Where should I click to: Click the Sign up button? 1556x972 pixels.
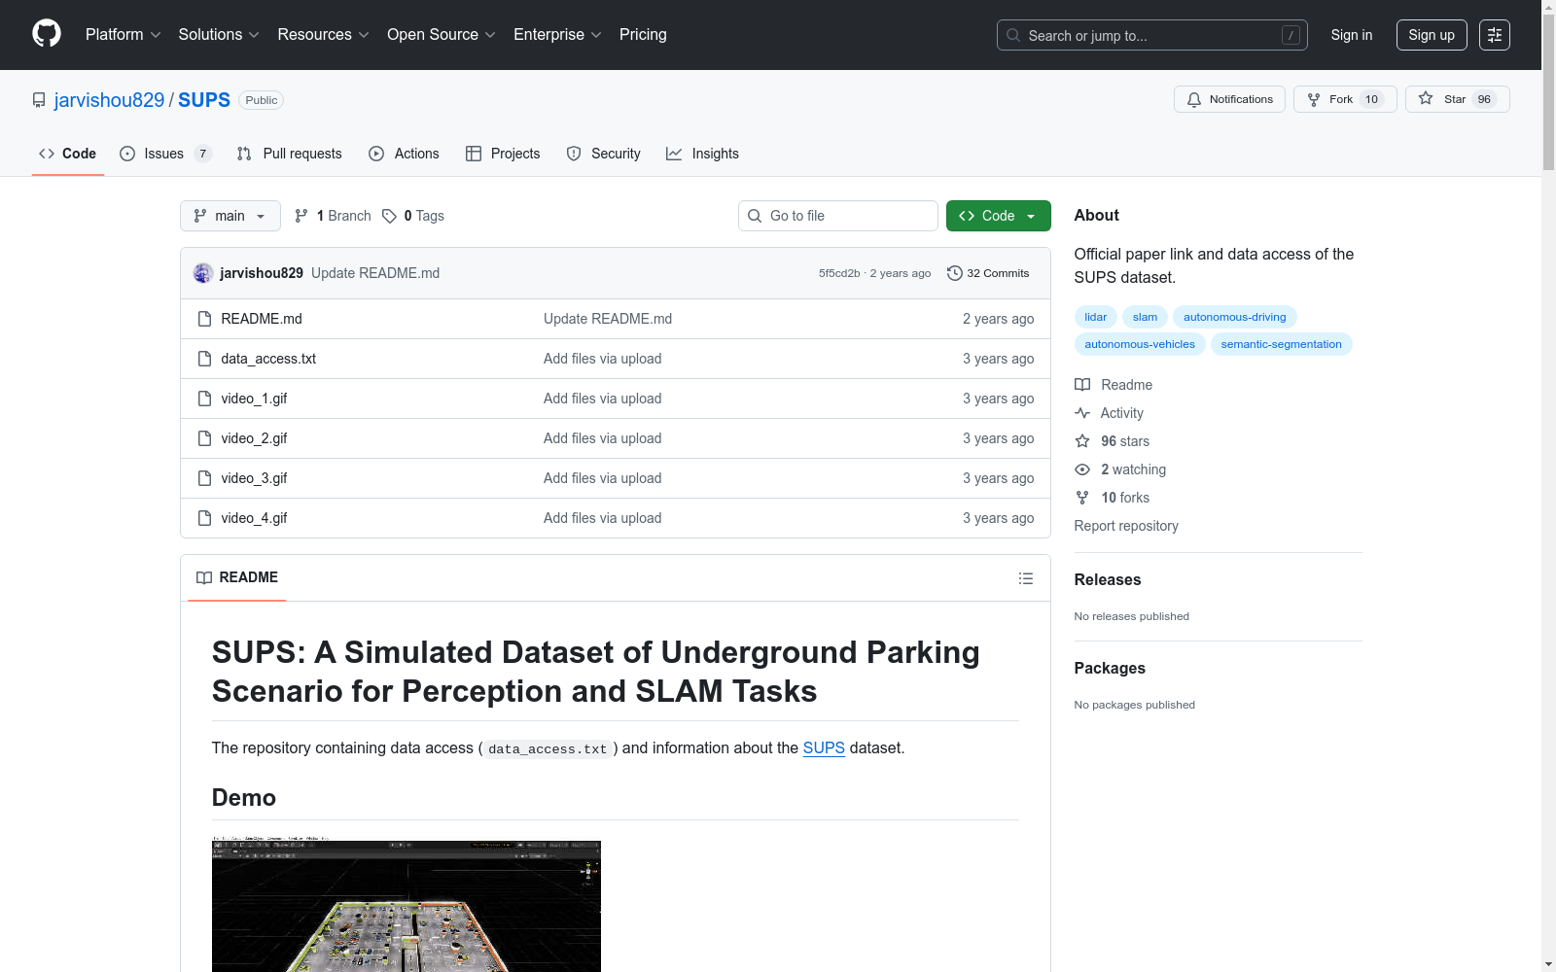coord(1431,35)
